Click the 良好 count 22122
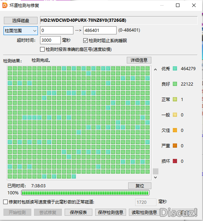 point(187,84)
